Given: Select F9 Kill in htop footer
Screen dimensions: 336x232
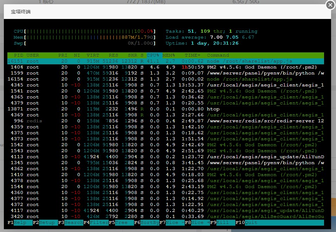Looking at the screenshot, I should (223, 223).
